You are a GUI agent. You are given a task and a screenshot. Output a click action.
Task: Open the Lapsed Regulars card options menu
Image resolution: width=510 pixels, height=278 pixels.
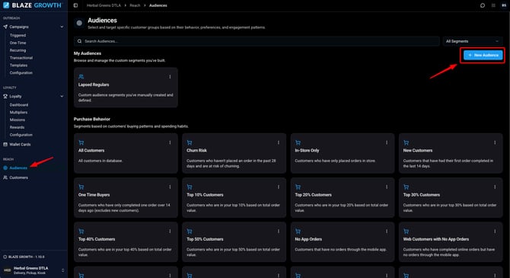pos(170,77)
